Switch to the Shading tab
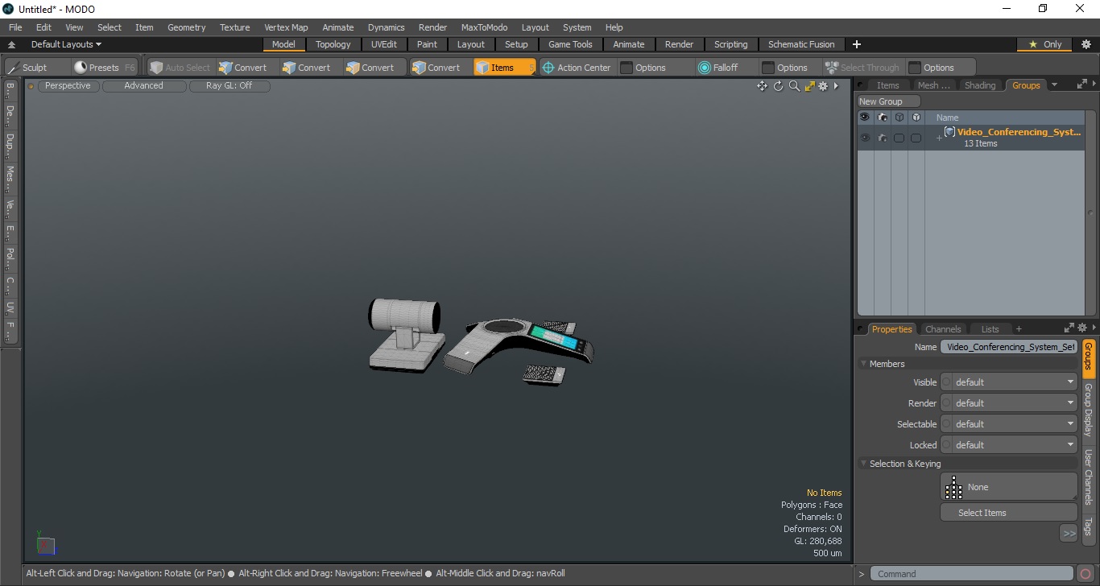Viewport: 1100px width, 586px height. coord(980,85)
